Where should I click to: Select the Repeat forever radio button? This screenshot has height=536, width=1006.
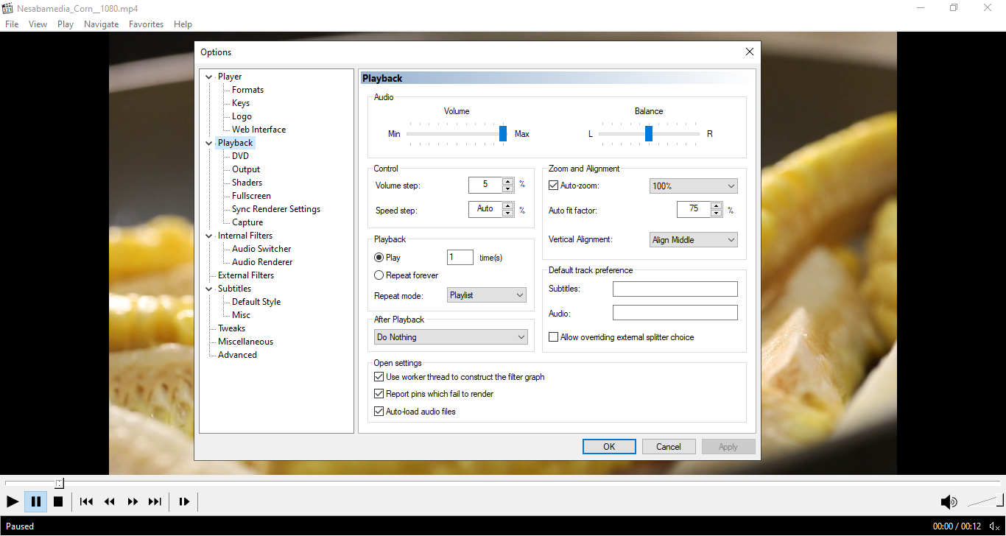(379, 275)
